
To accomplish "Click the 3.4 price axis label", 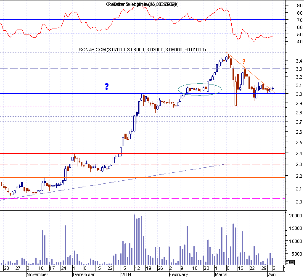I will pyautogui.click(x=299, y=61).
